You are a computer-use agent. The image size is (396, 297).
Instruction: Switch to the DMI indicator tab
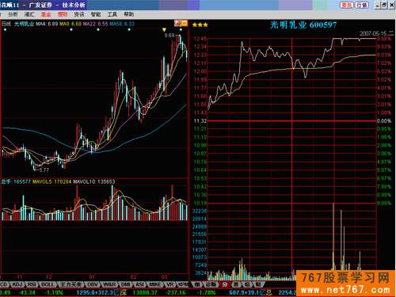tap(125, 284)
